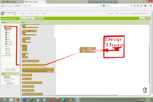
Task: Select Button1 component in blocks tree
Action: pos(8,53)
